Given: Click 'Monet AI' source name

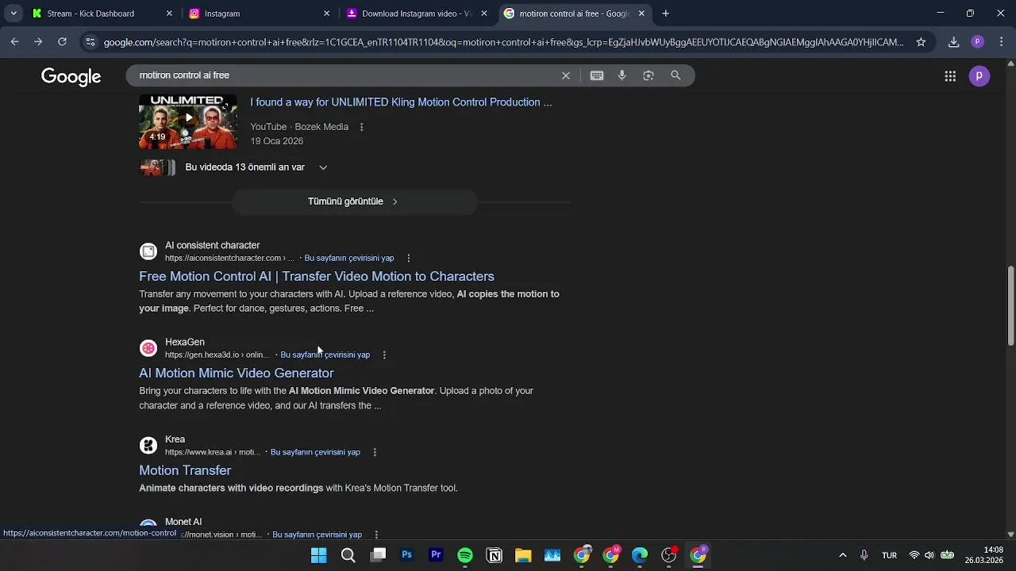Looking at the screenshot, I should pyautogui.click(x=183, y=522).
